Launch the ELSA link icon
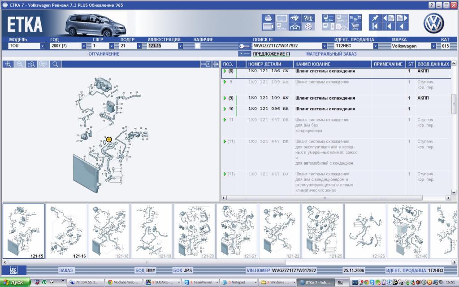The width and height of the screenshot is (459, 287). pos(328,18)
